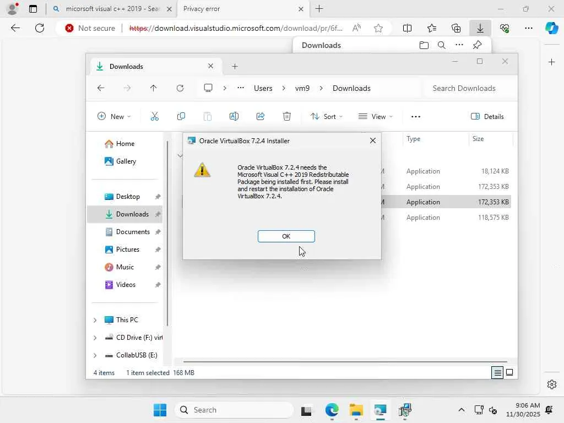The image size is (564, 423).
Task: Click the Windows Start button
Action: [x=160, y=410]
